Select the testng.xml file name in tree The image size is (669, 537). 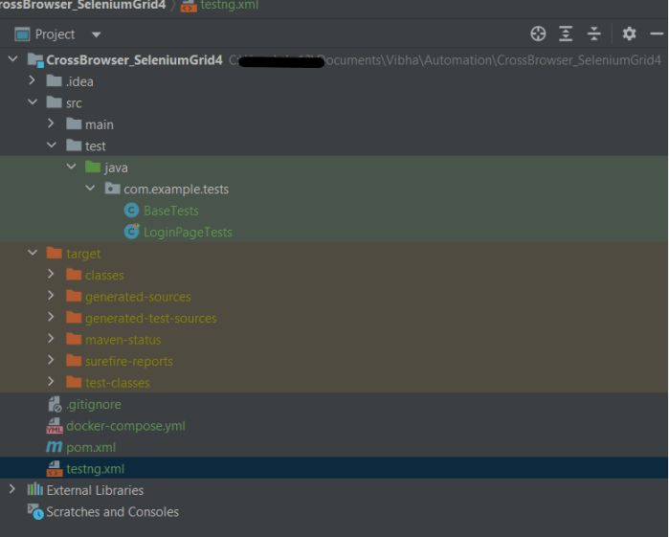coord(95,469)
